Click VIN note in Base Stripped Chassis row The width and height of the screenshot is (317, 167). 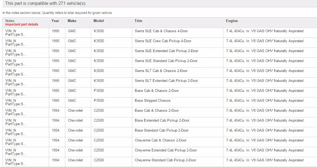tap(16, 102)
